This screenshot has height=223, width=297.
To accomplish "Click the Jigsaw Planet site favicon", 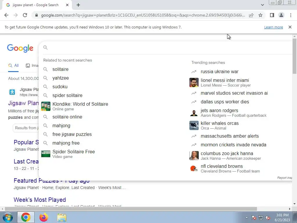I will coord(12,92).
